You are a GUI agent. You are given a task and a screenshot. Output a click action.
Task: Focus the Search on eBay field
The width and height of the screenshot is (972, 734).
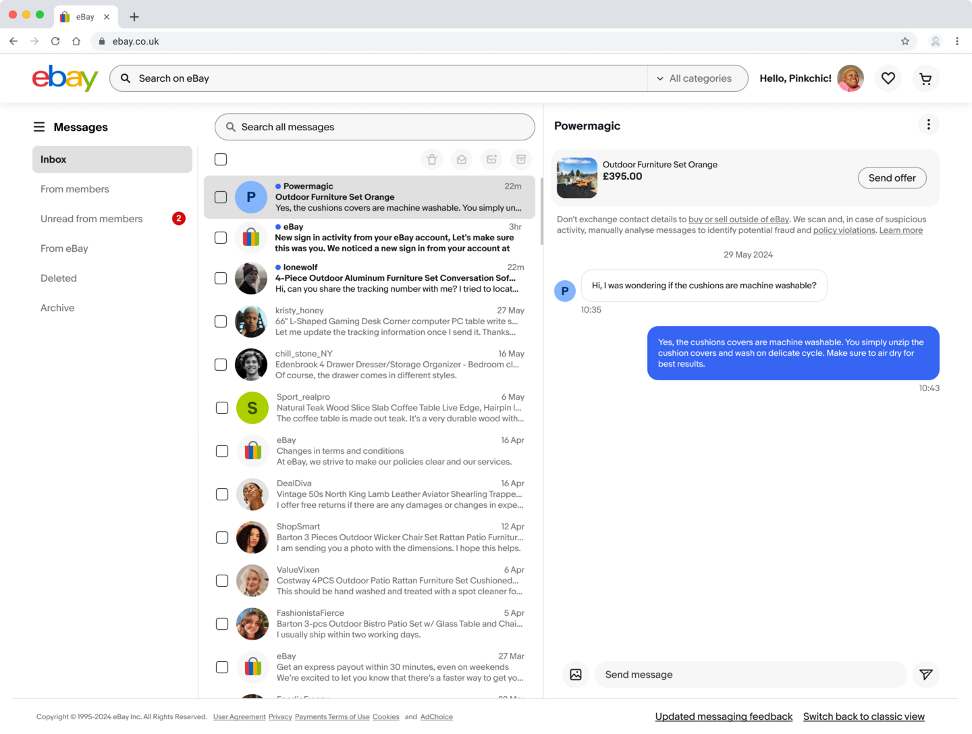pyautogui.click(x=378, y=78)
